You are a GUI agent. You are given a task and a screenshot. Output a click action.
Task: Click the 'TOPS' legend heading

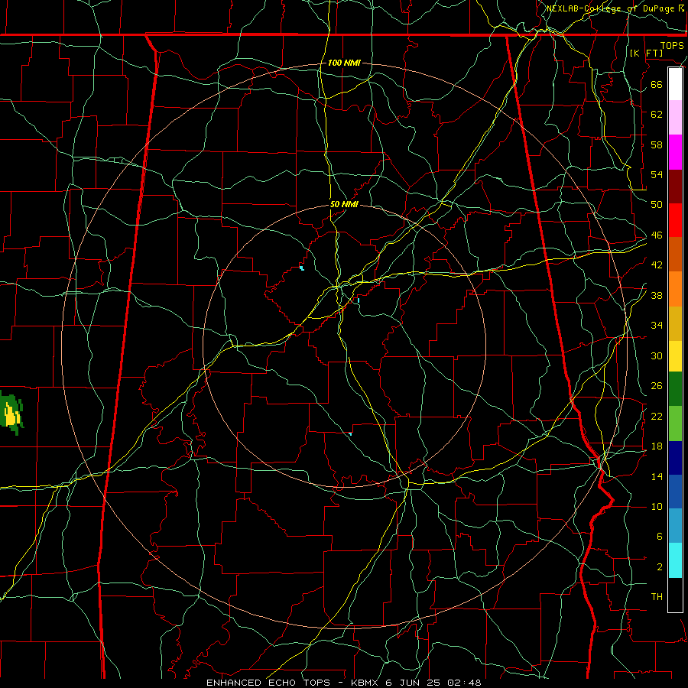tap(672, 45)
